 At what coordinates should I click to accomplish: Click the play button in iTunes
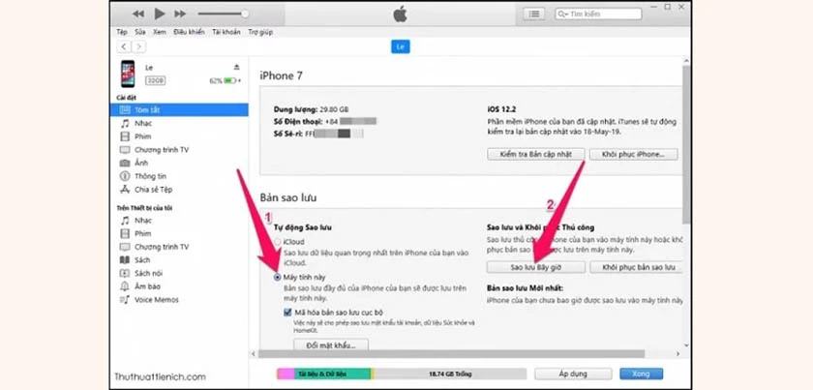pos(160,14)
